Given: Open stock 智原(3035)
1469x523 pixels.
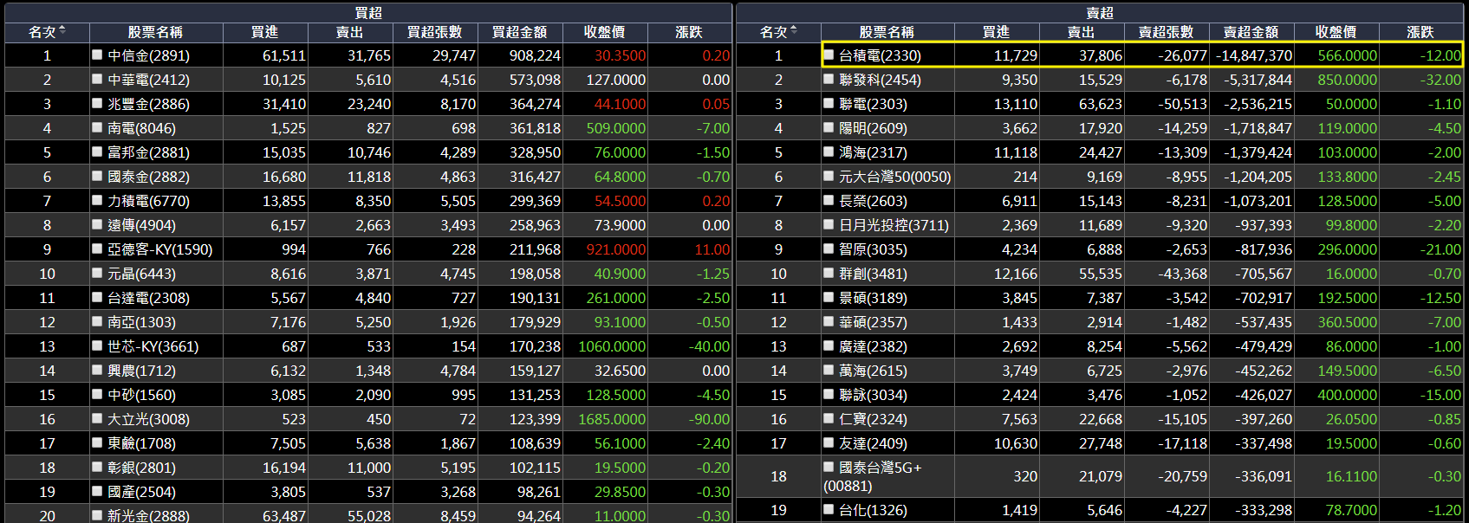Looking at the screenshot, I should click(x=873, y=249).
